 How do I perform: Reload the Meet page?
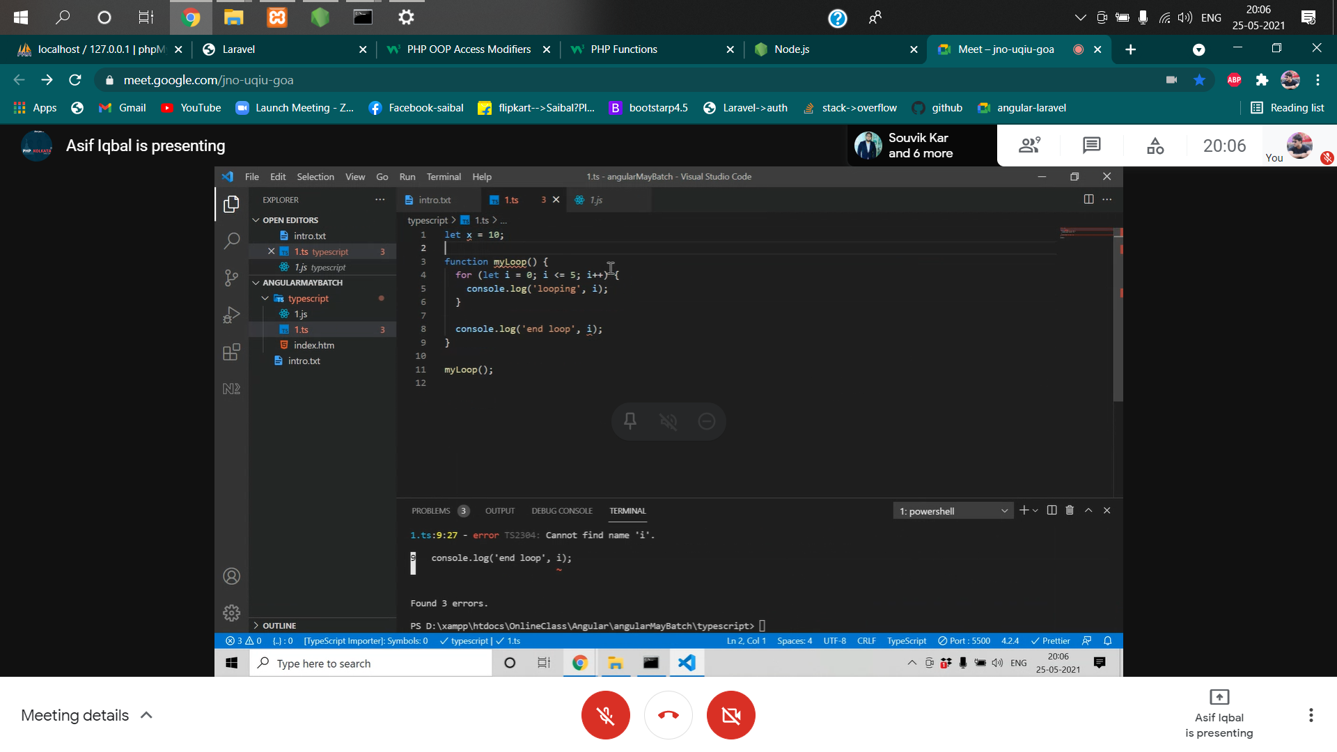coord(75,80)
